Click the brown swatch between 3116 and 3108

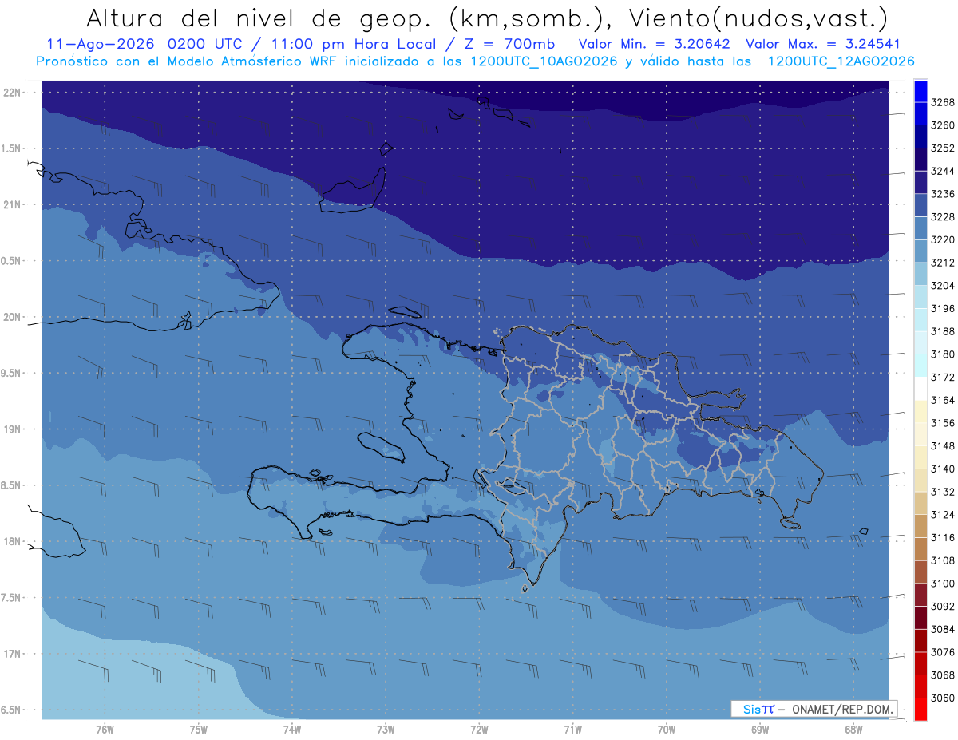[x=920, y=548]
